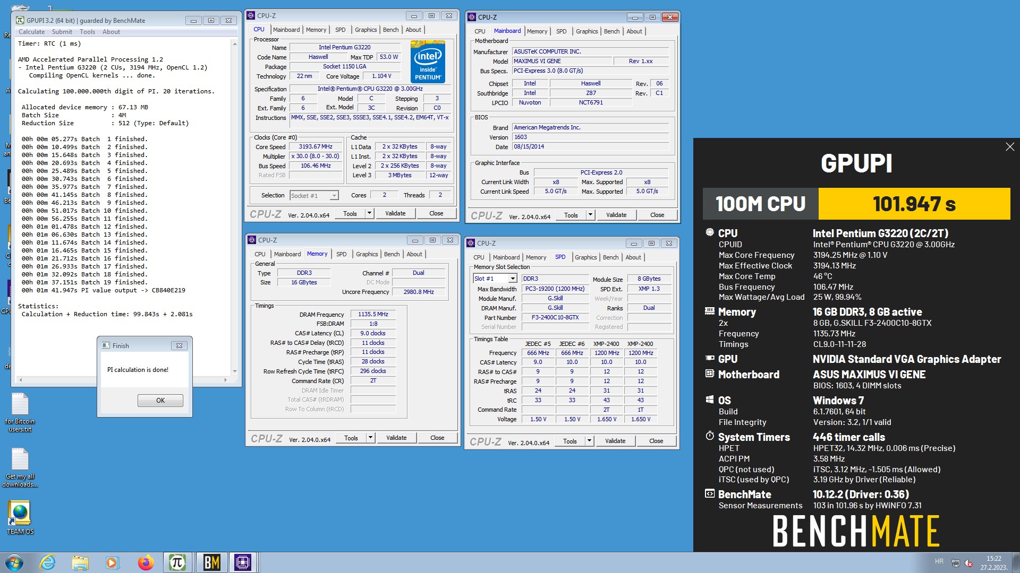
Task: Open GPUPI Submit menu
Action: (x=62, y=32)
